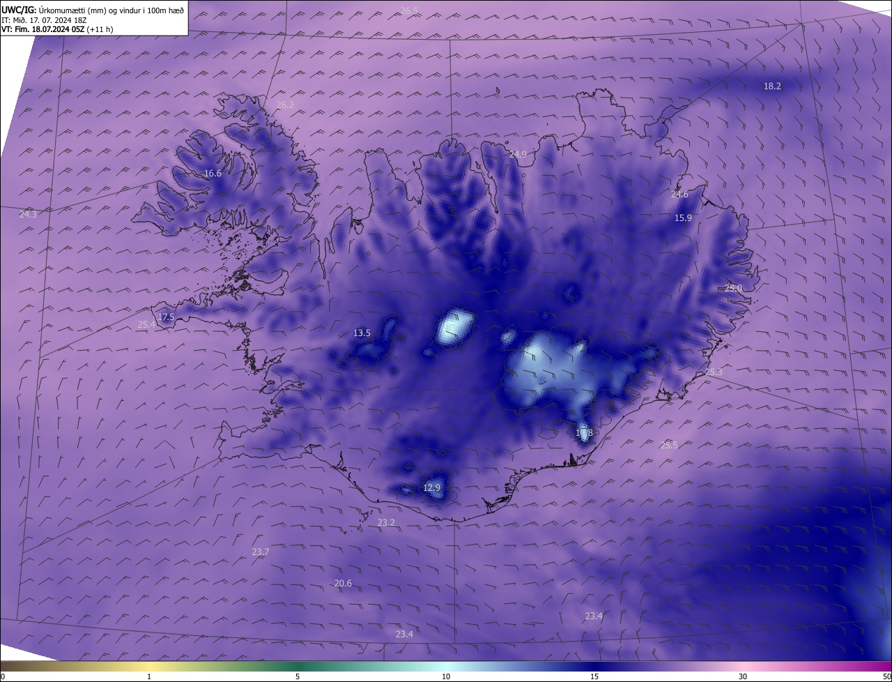Click the color scale tick labeled 5

click(298, 676)
